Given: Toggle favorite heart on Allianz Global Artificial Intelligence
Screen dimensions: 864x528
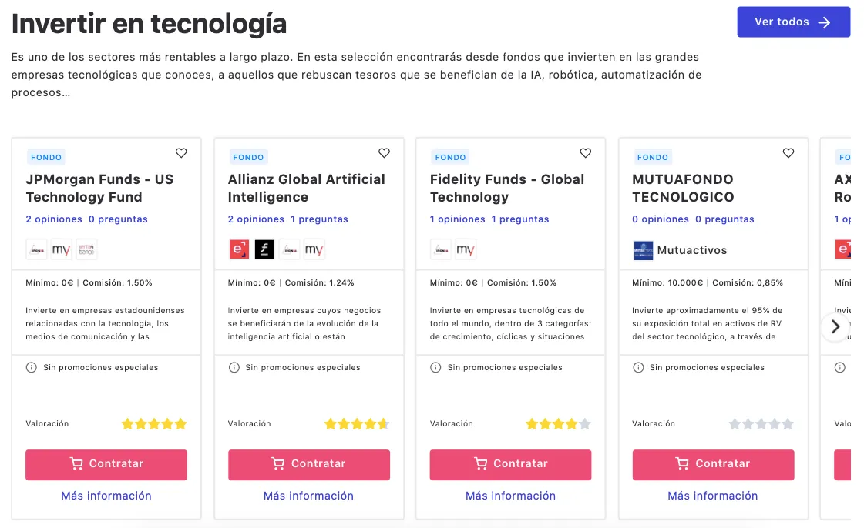Looking at the screenshot, I should [x=384, y=153].
